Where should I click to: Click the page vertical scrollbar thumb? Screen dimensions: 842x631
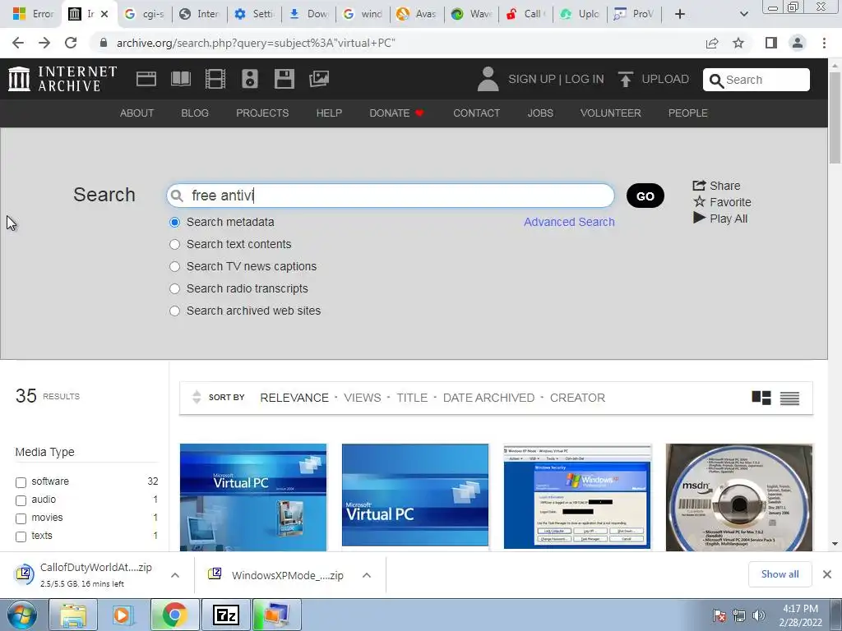[x=835, y=117]
